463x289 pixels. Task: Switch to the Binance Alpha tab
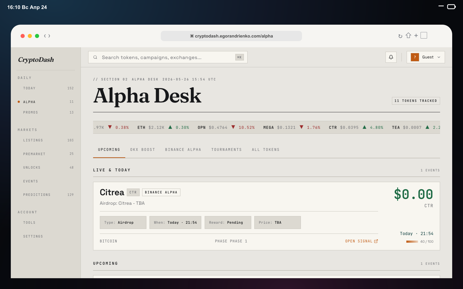pos(183,150)
